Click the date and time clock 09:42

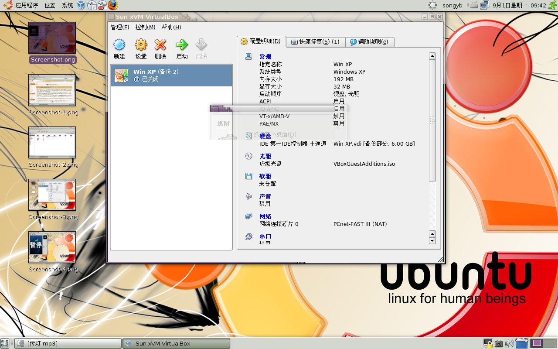(519, 6)
